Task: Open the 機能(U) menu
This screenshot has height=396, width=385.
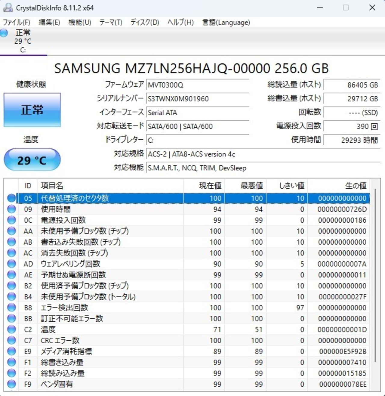Action: pos(80,23)
